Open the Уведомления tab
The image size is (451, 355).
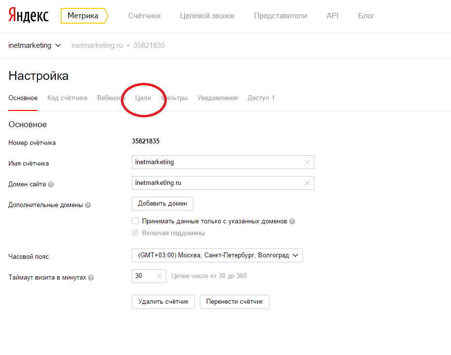coord(218,98)
